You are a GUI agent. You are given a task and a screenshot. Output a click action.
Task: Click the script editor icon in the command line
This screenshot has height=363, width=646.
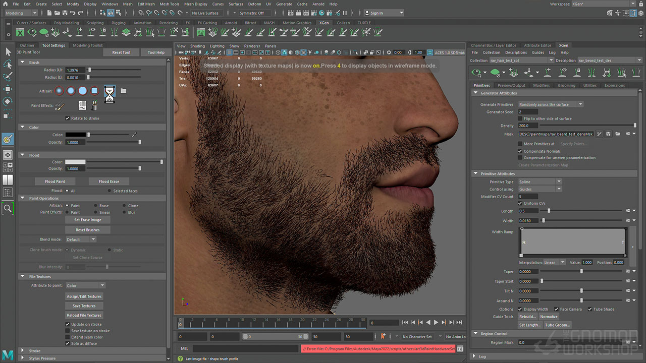coord(460,348)
